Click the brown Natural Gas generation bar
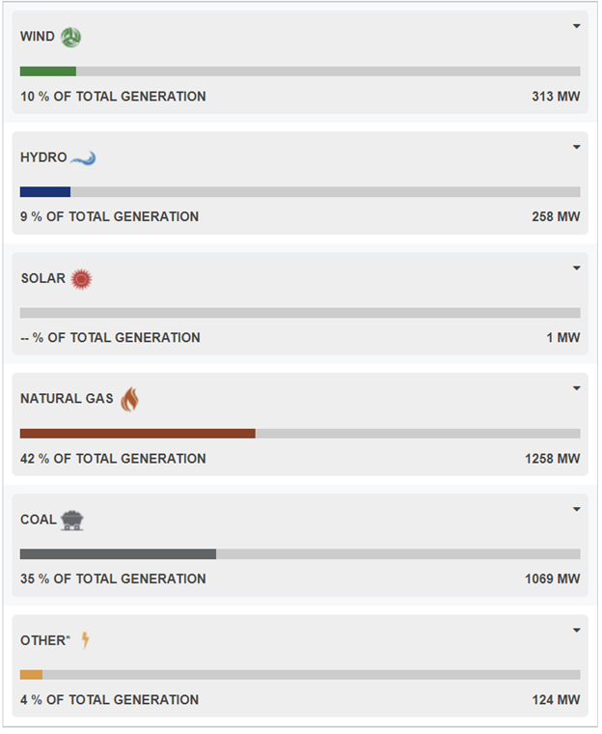This screenshot has height=734, width=602. (x=137, y=434)
